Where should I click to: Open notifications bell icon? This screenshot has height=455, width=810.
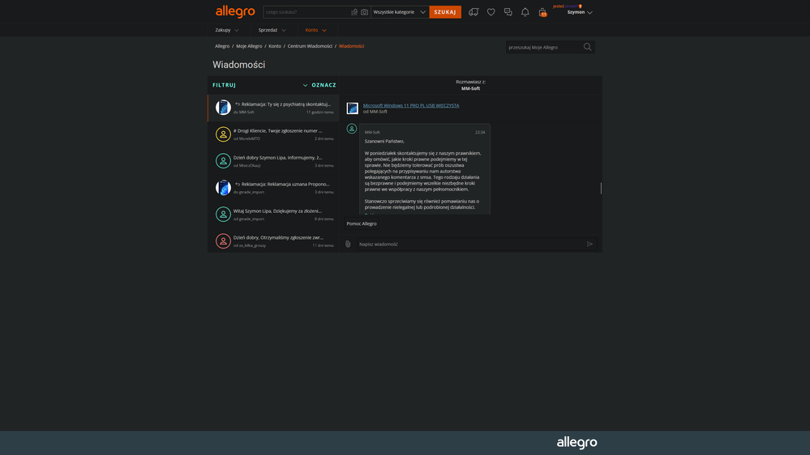click(525, 12)
